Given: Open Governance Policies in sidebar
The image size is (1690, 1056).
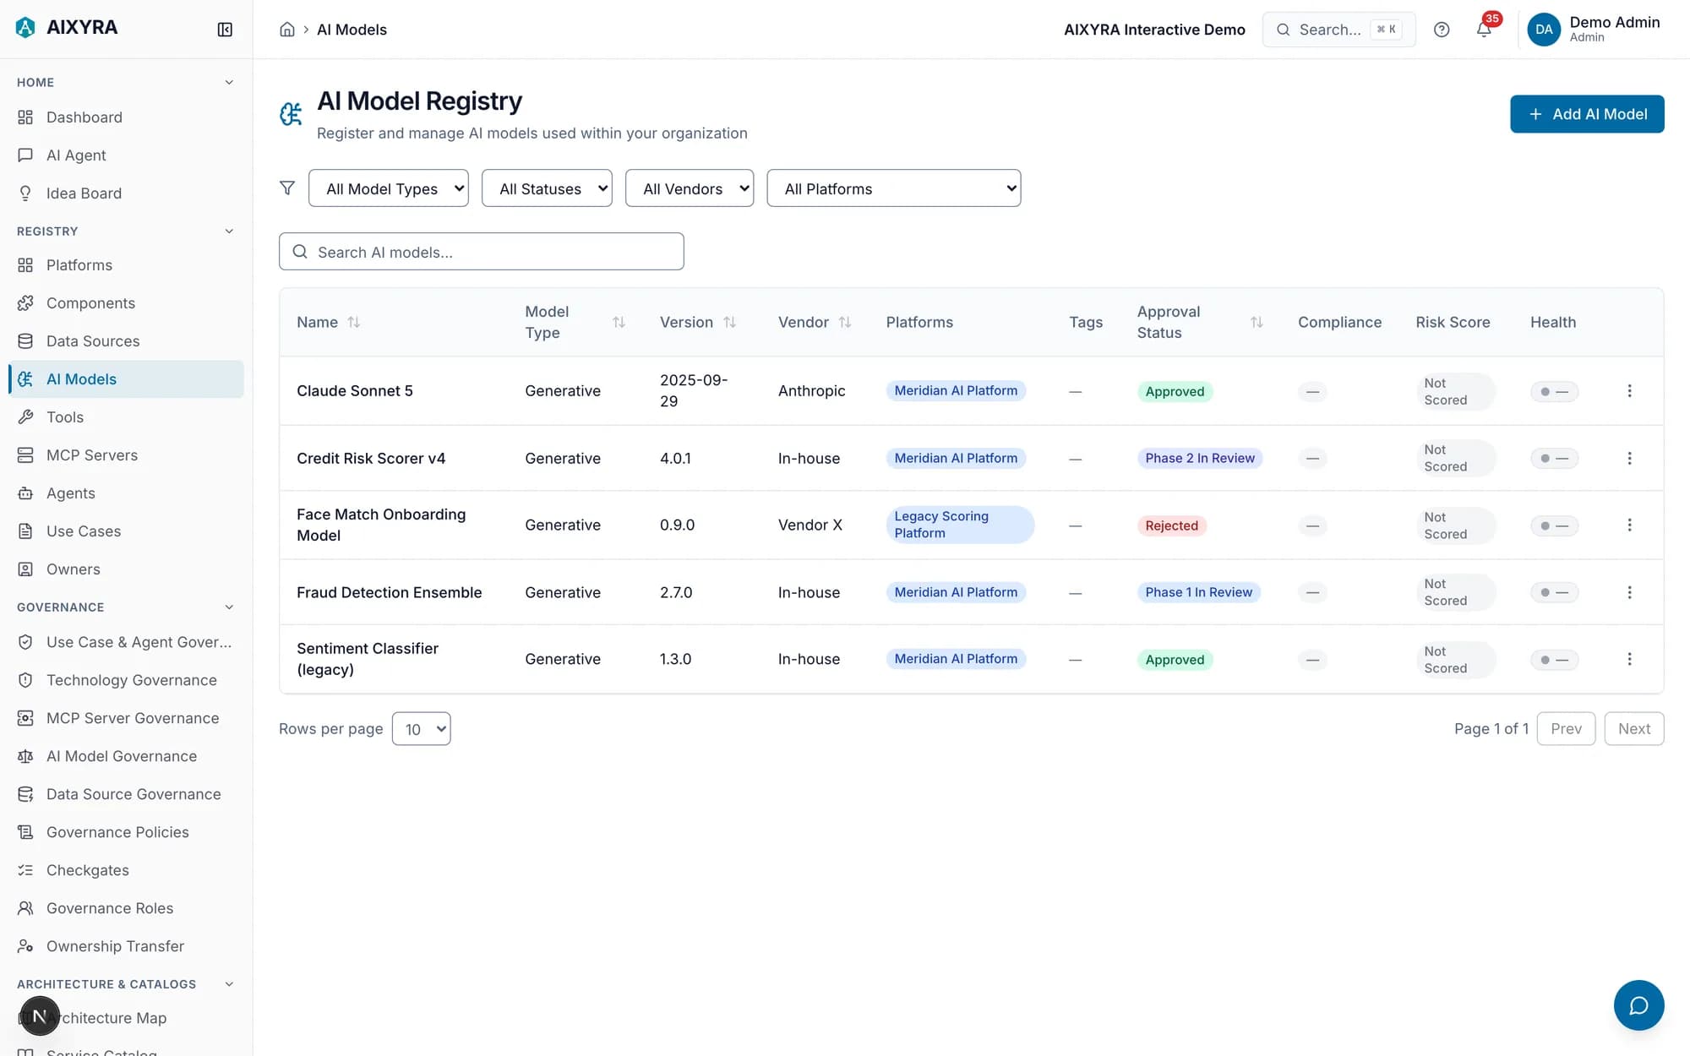Looking at the screenshot, I should click(126, 832).
